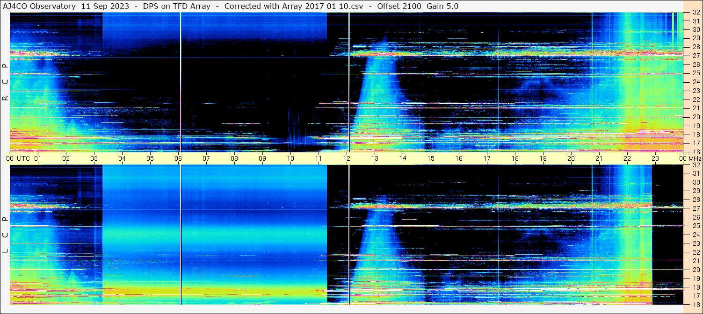The height and width of the screenshot is (314, 703).
Task: Click the 16 MHz label on lower panel scale
Action: click(696, 304)
